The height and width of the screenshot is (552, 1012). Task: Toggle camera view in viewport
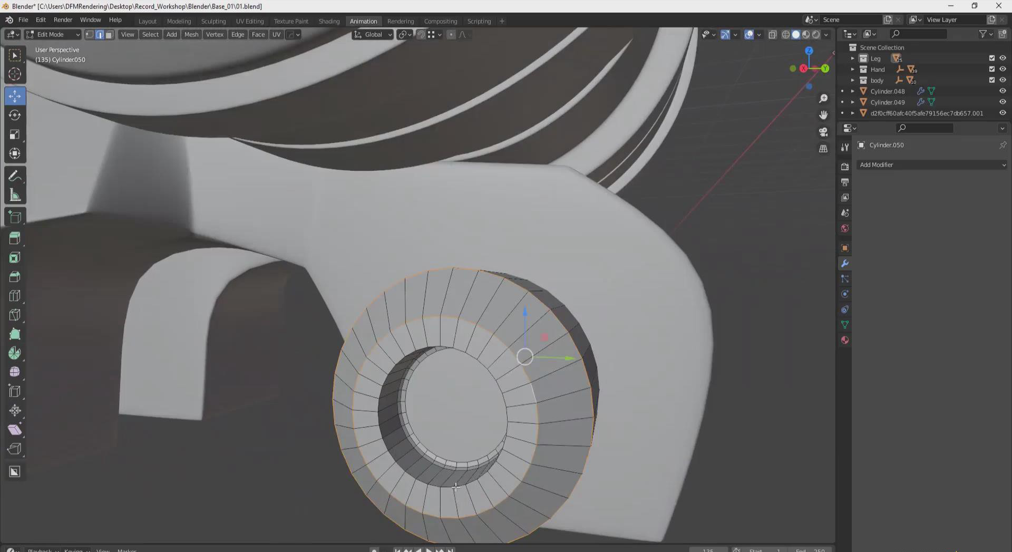point(823,132)
